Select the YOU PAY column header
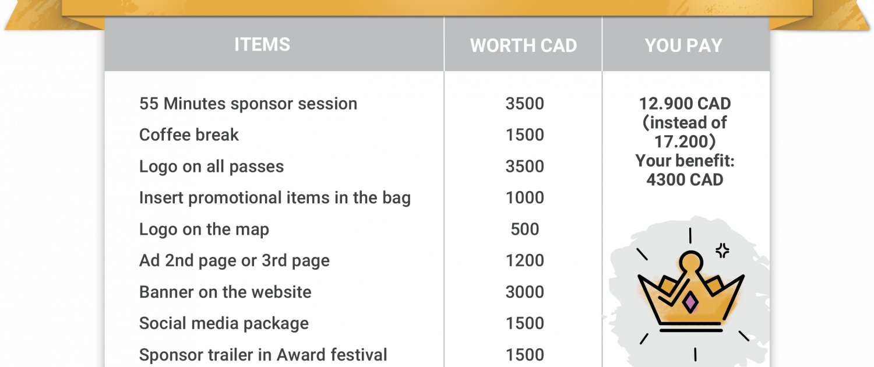Screen dimensions: 874x367 coord(683,46)
